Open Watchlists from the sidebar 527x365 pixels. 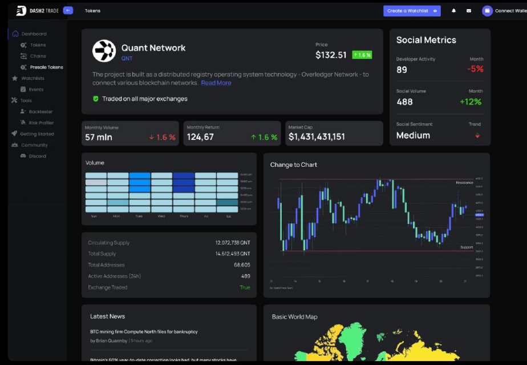pyautogui.click(x=33, y=78)
